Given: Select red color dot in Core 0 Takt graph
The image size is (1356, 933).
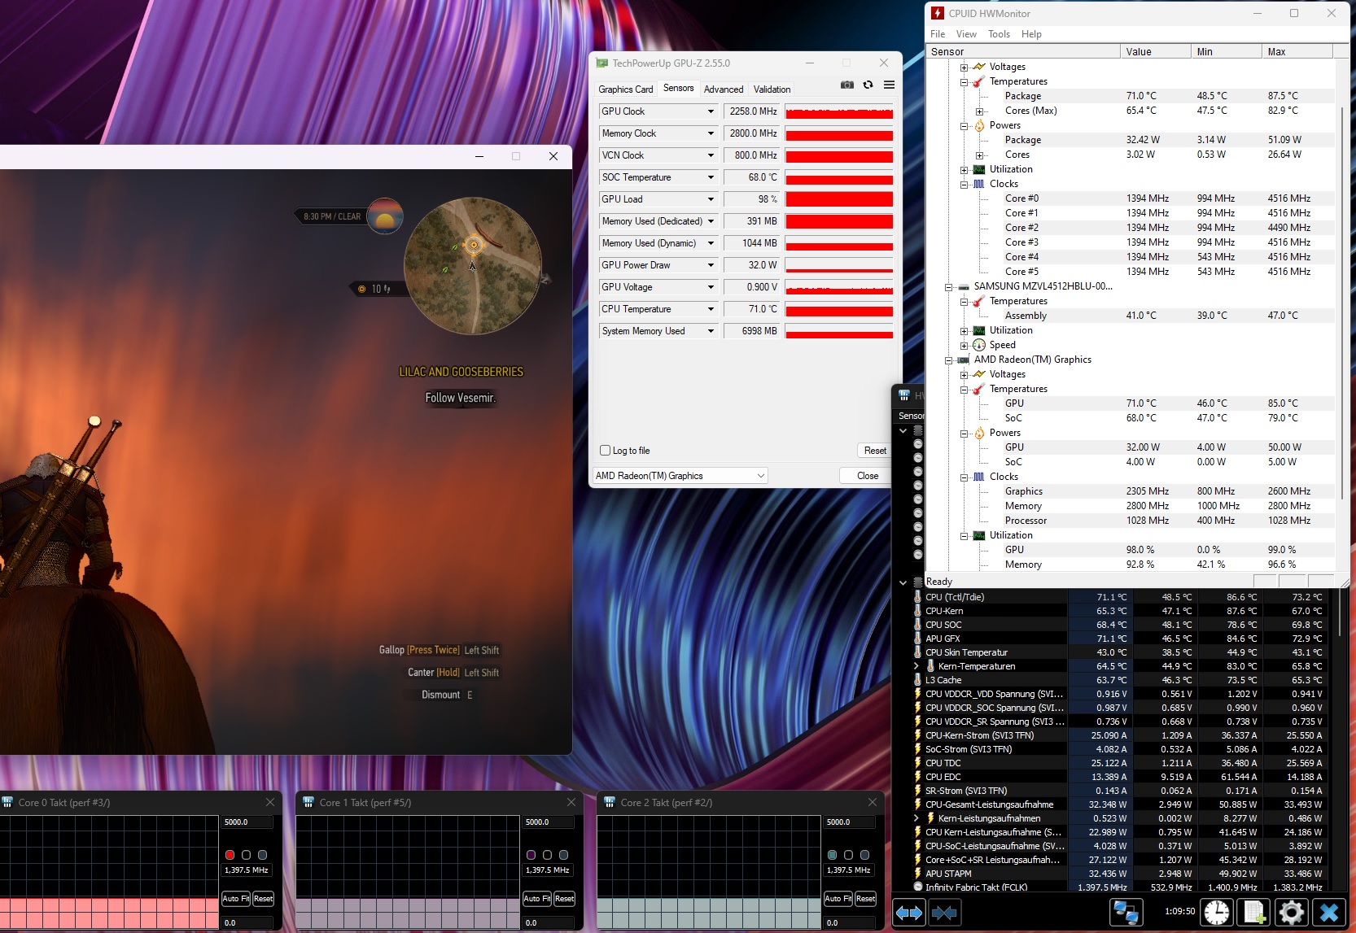Looking at the screenshot, I should (x=230, y=855).
